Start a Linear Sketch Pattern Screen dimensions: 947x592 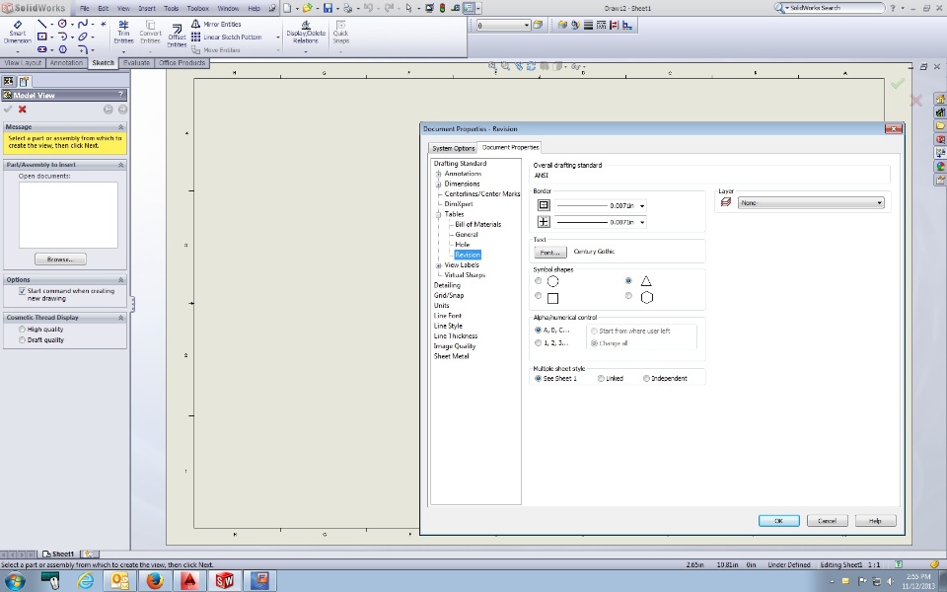pos(227,37)
